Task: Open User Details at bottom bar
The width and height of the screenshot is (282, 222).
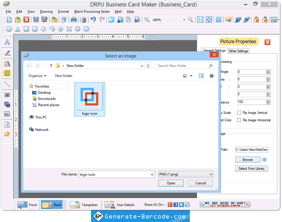Action: (120, 205)
